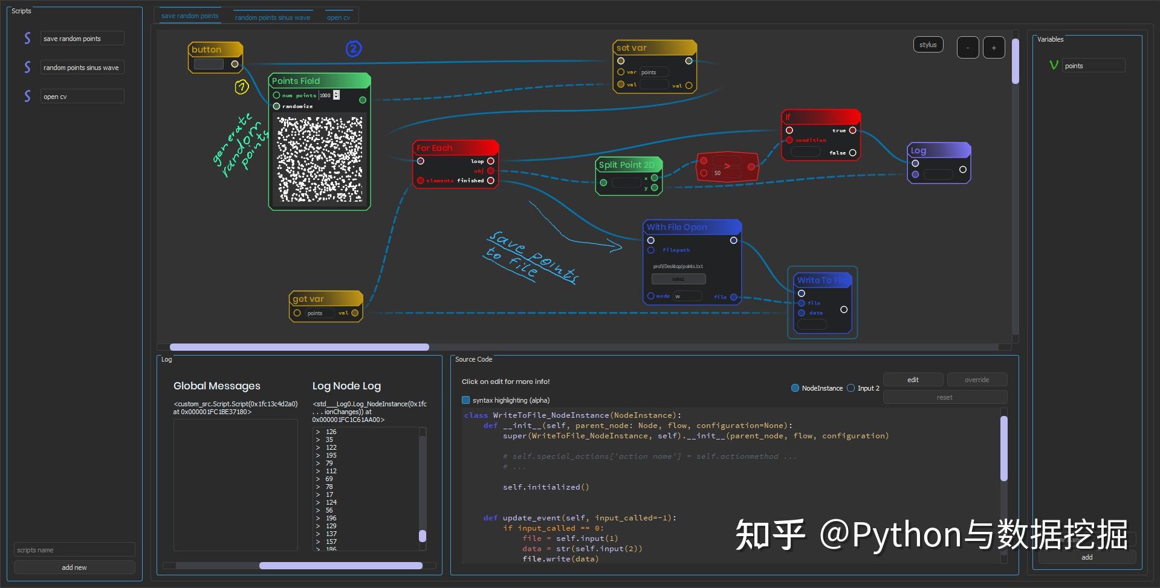
Task: Click the num points stepper up arrow
Action: point(336,92)
